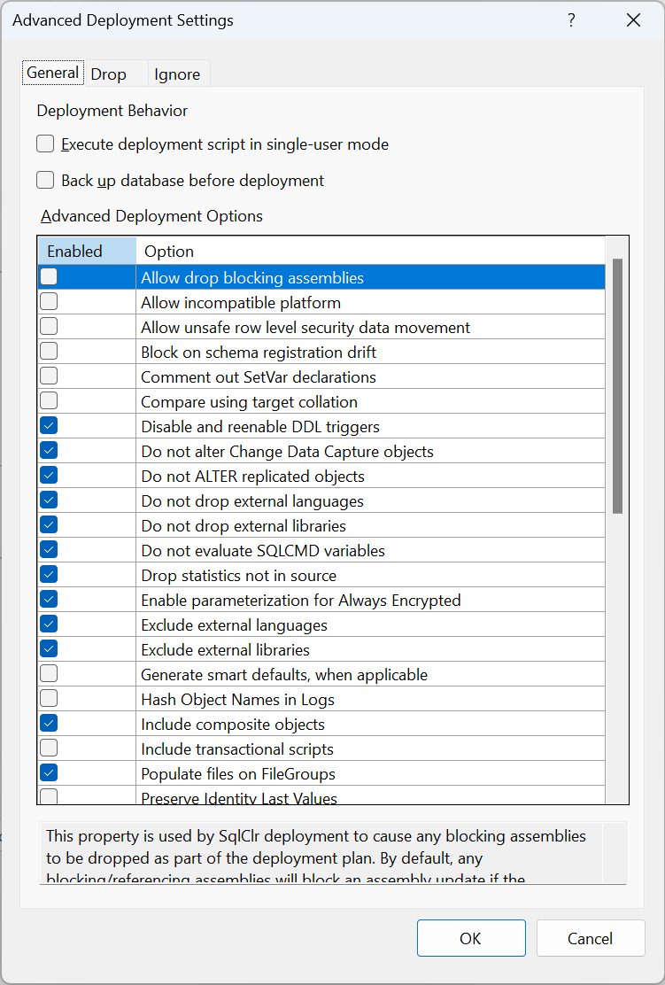The width and height of the screenshot is (665, 985).
Task: Uncheck Disable and reenable DDL triggers
Action: coord(49,426)
